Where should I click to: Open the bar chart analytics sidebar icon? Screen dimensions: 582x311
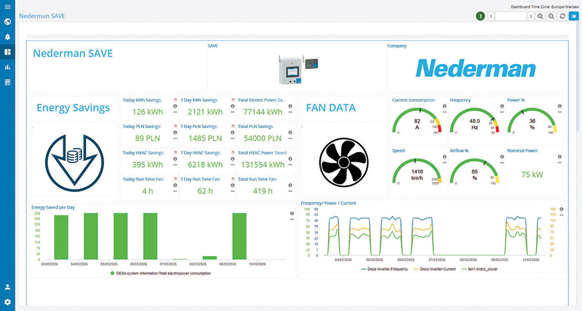(x=7, y=67)
